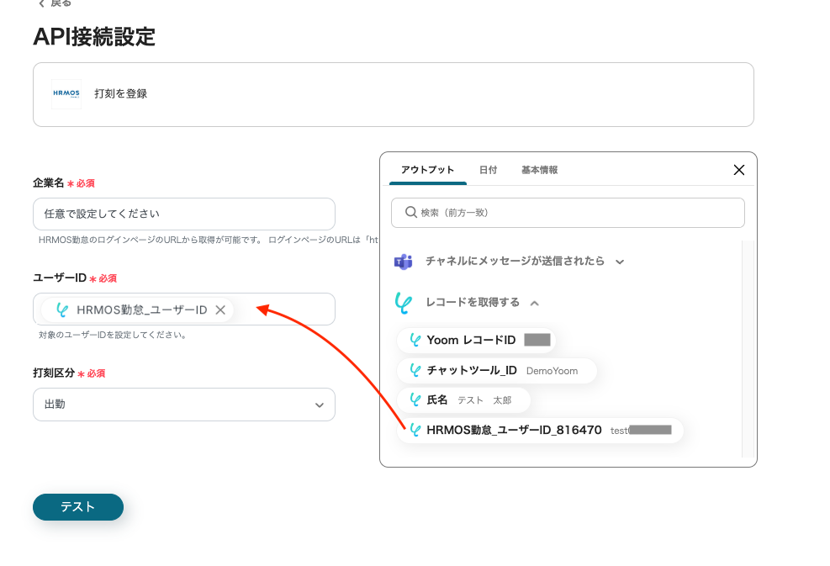
Task: Select the 氏名 テスト 太郎 item
Action: point(463,400)
